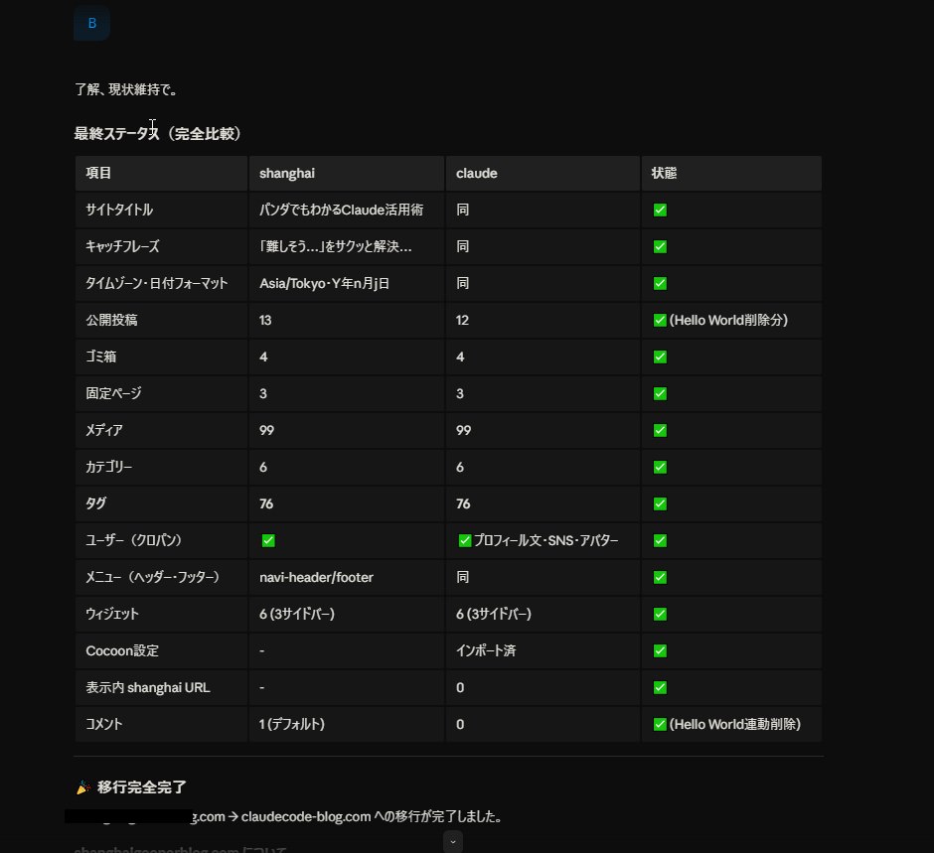Click the status check mark in タイムゾーン row
This screenshot has width=934, height=853.
click(660, 283)
